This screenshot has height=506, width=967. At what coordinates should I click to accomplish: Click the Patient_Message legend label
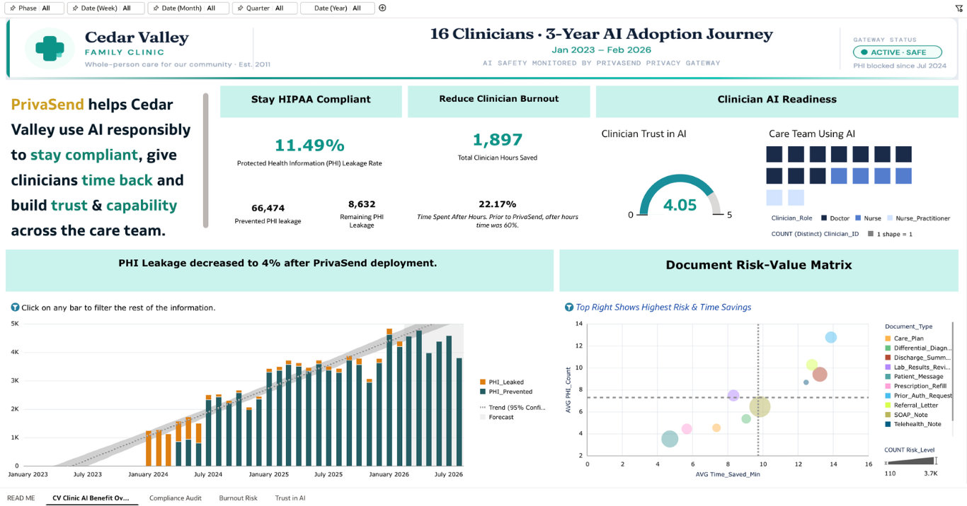[920, 377]
